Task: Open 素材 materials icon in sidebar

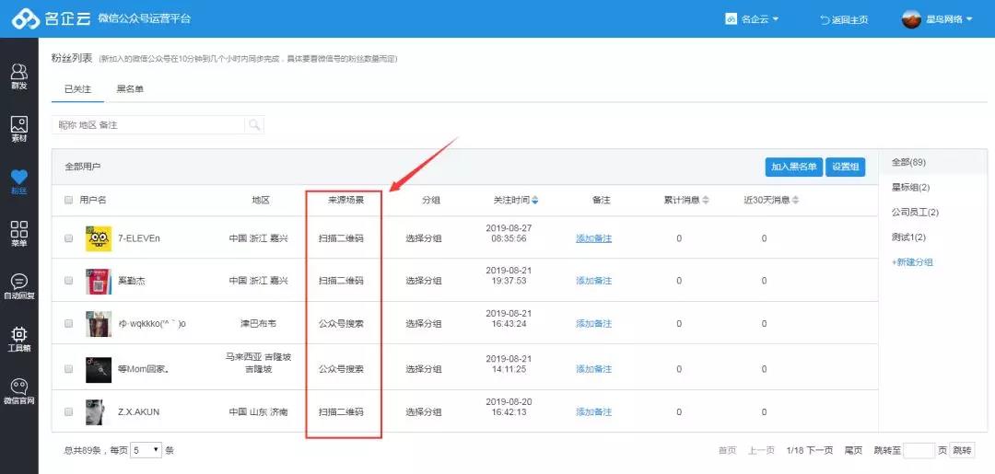Action: [x=18, y=128]
